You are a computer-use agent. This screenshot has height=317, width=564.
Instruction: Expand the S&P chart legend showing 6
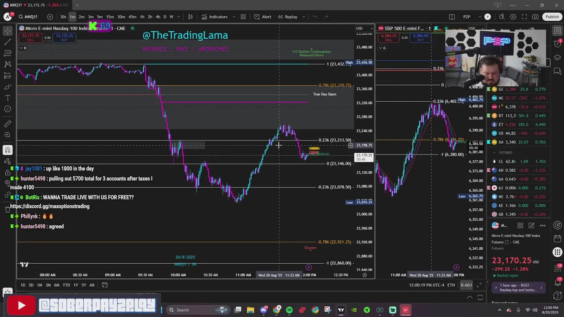click(382, 48)
